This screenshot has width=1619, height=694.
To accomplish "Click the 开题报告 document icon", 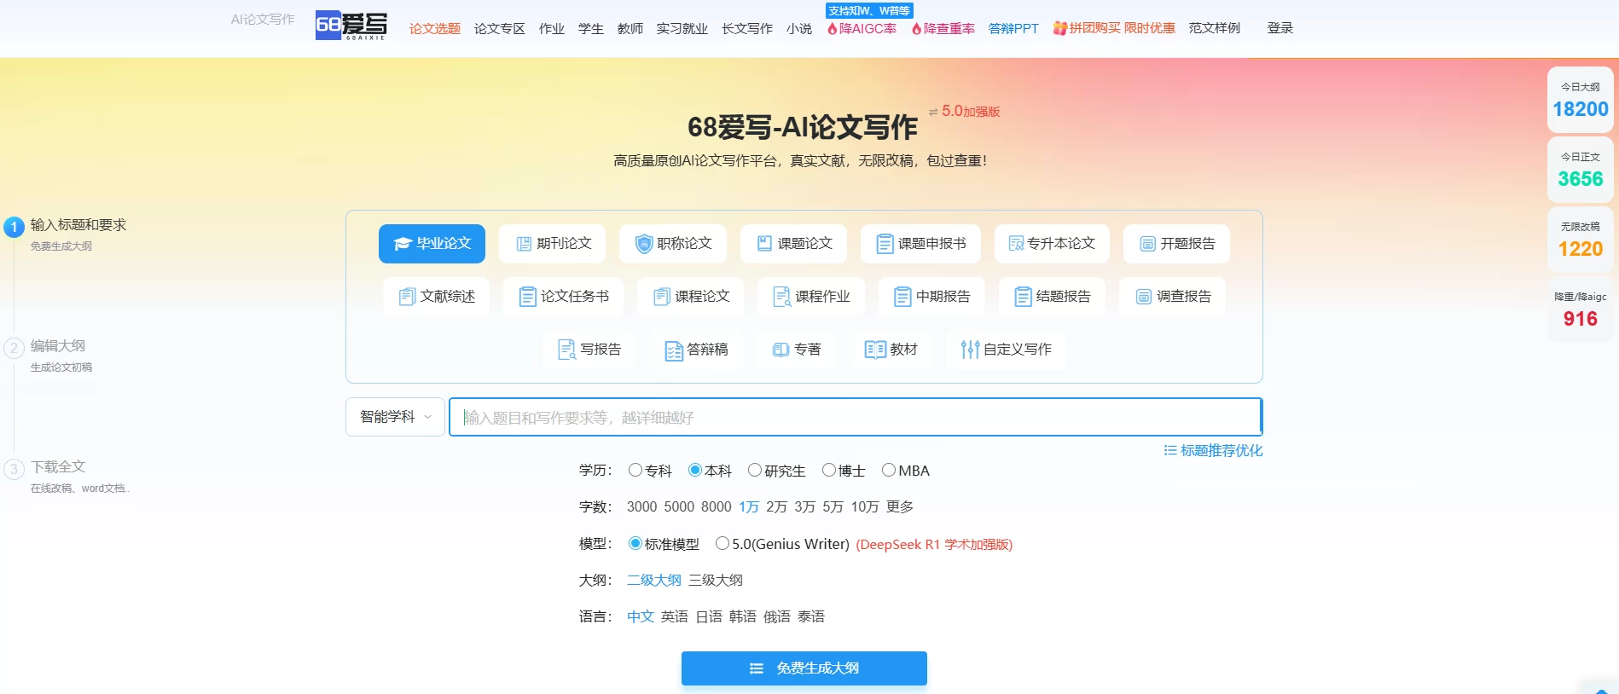I will coord(1147,244).
